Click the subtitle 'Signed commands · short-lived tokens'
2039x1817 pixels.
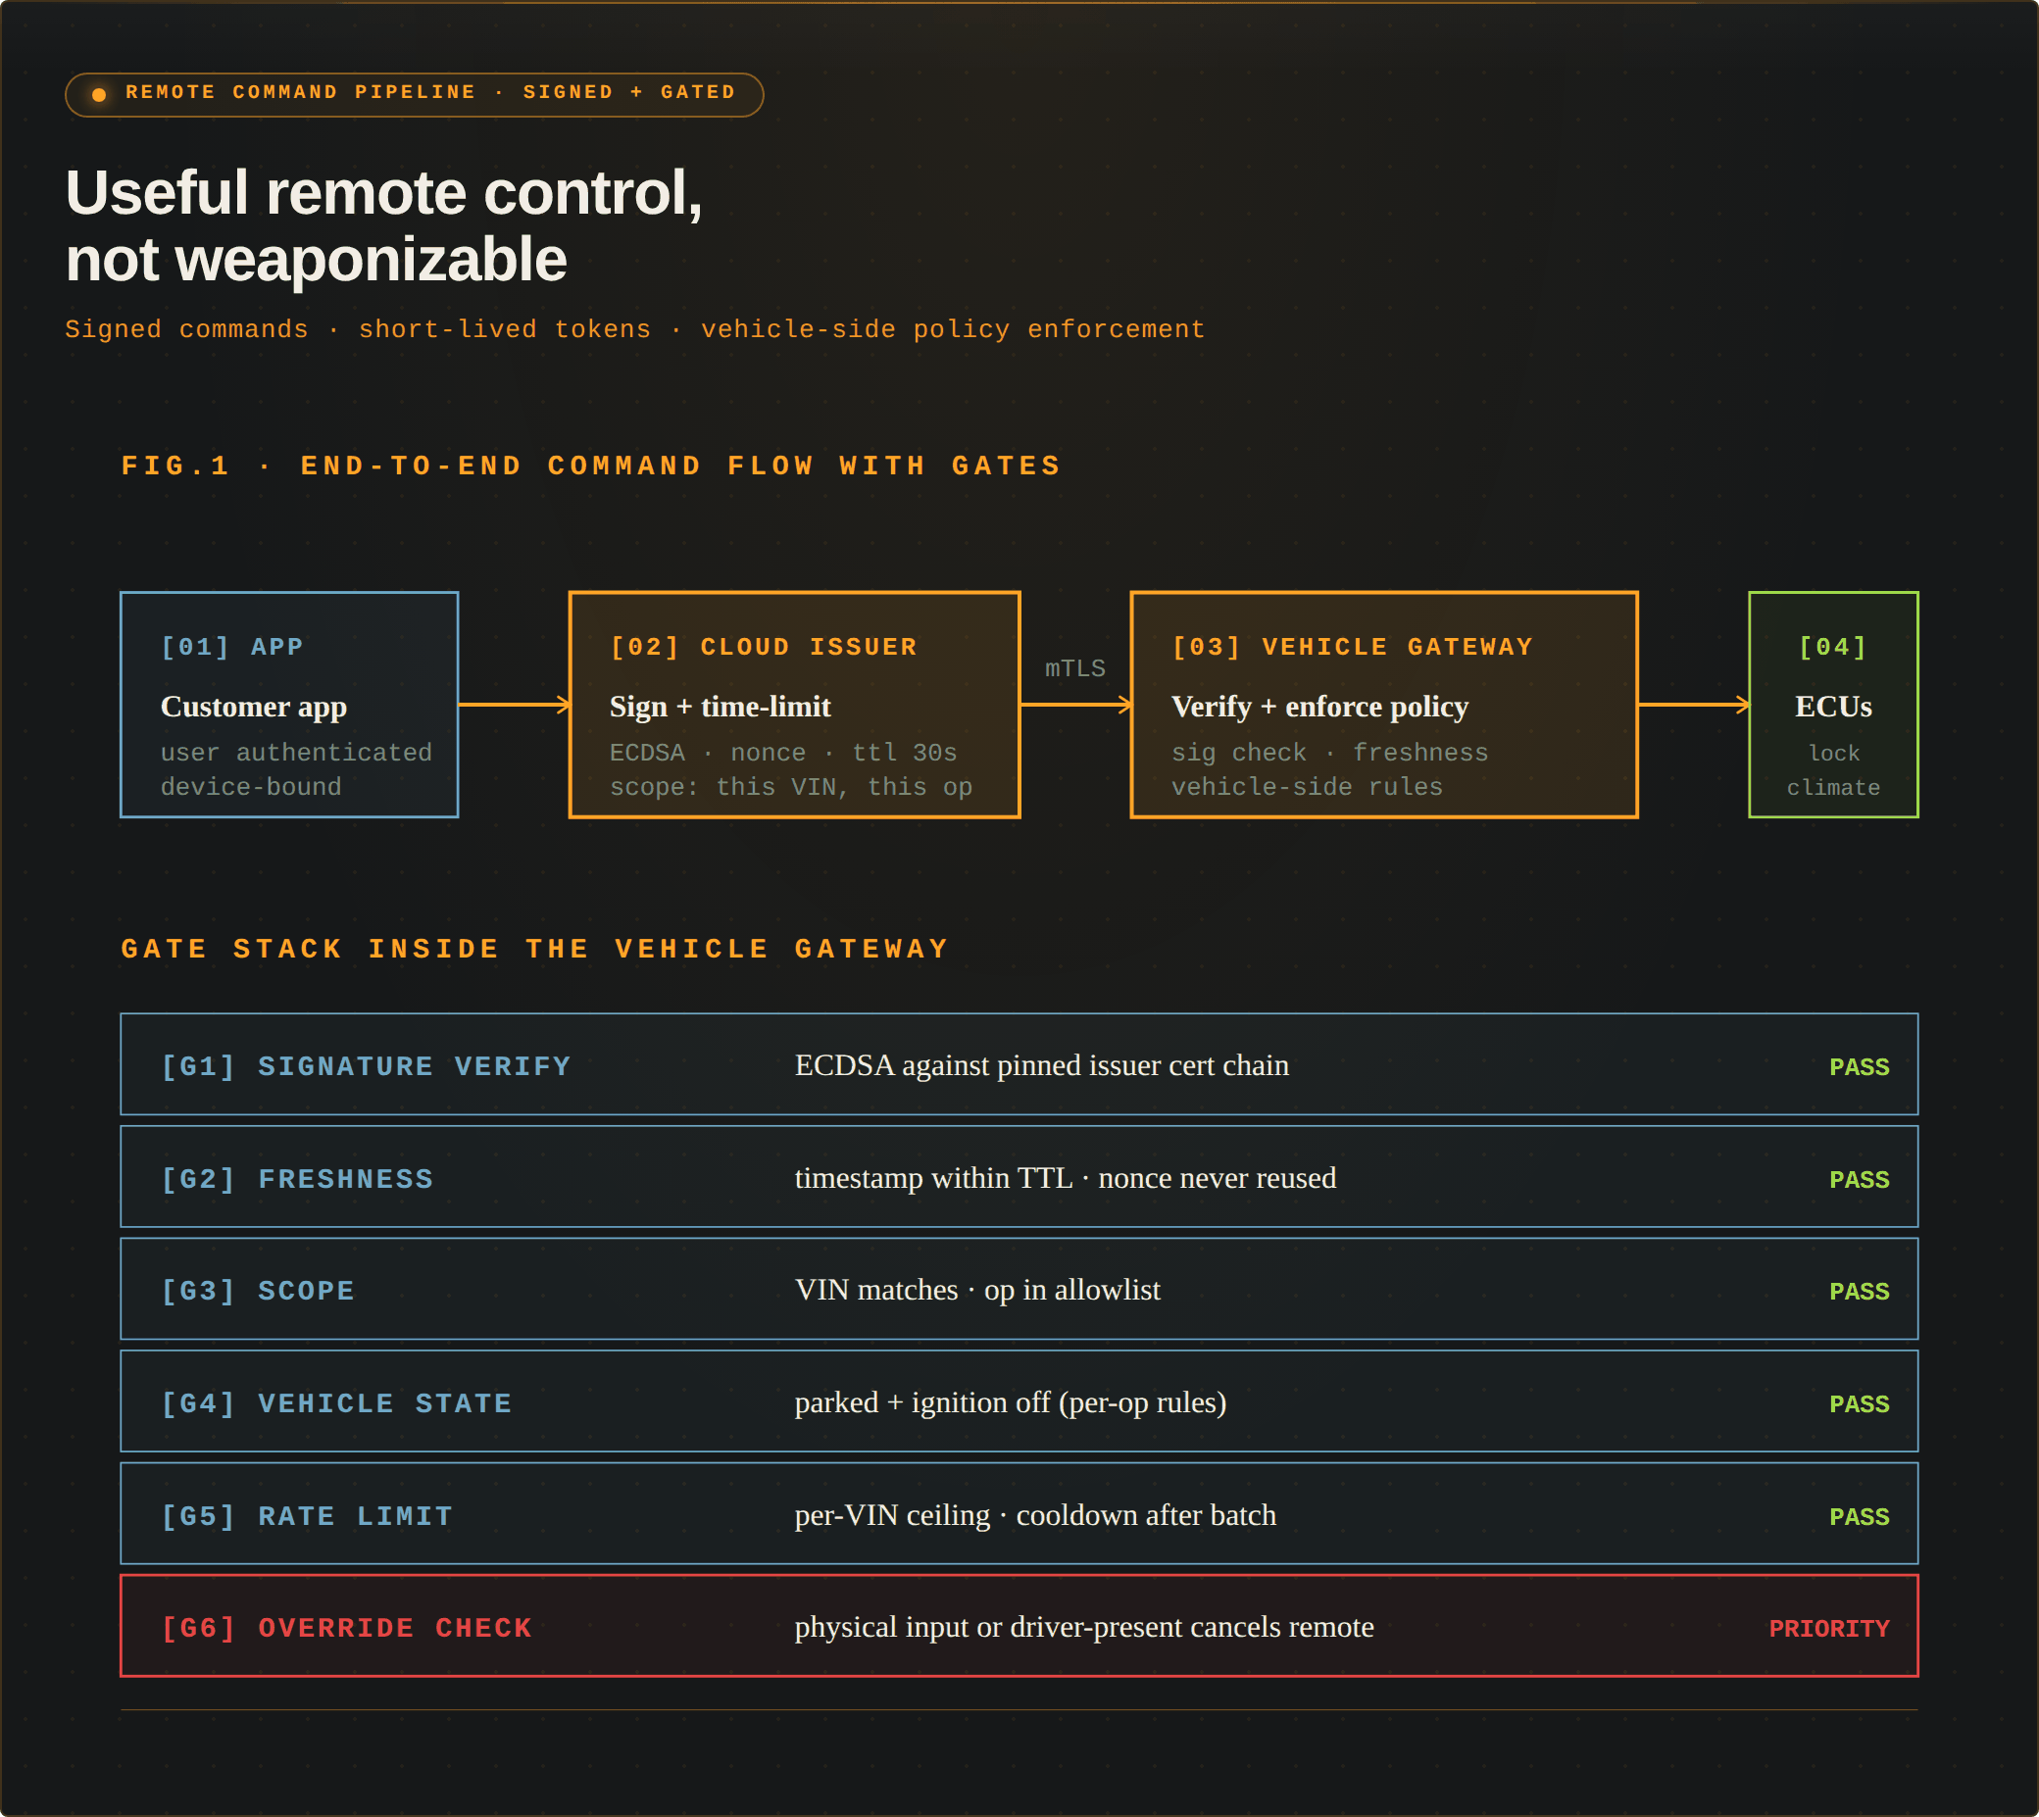point(358,329)
